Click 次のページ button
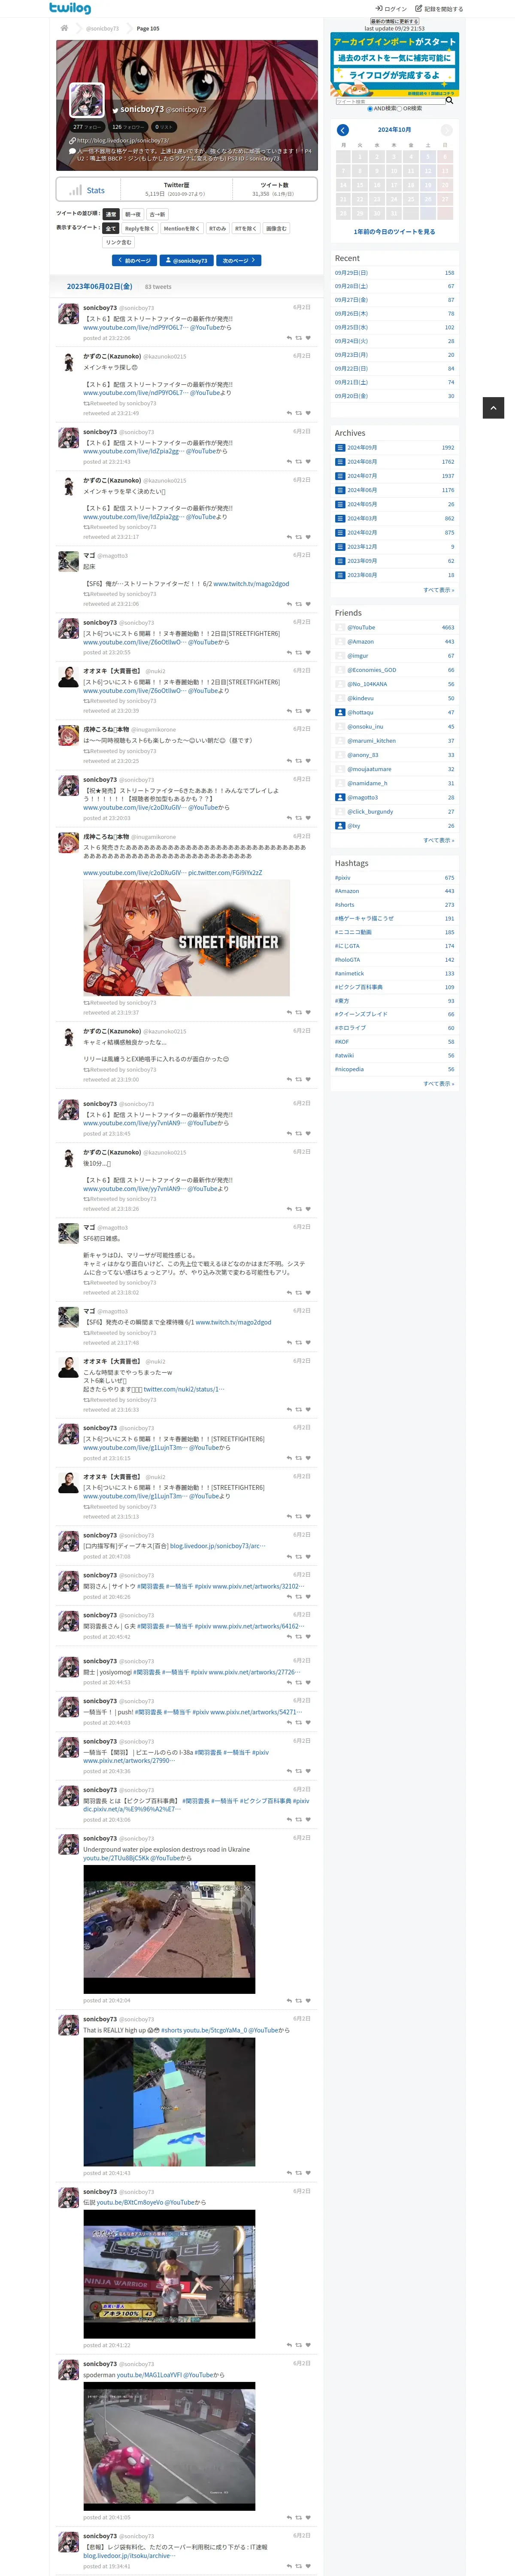 click(x=238, y=260)
